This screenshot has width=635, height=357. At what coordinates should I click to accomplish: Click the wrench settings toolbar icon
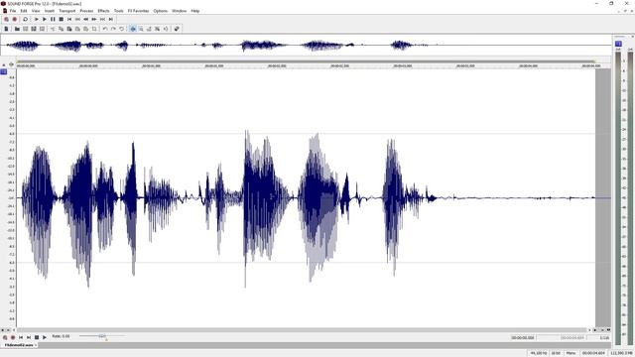coord(177,29)
